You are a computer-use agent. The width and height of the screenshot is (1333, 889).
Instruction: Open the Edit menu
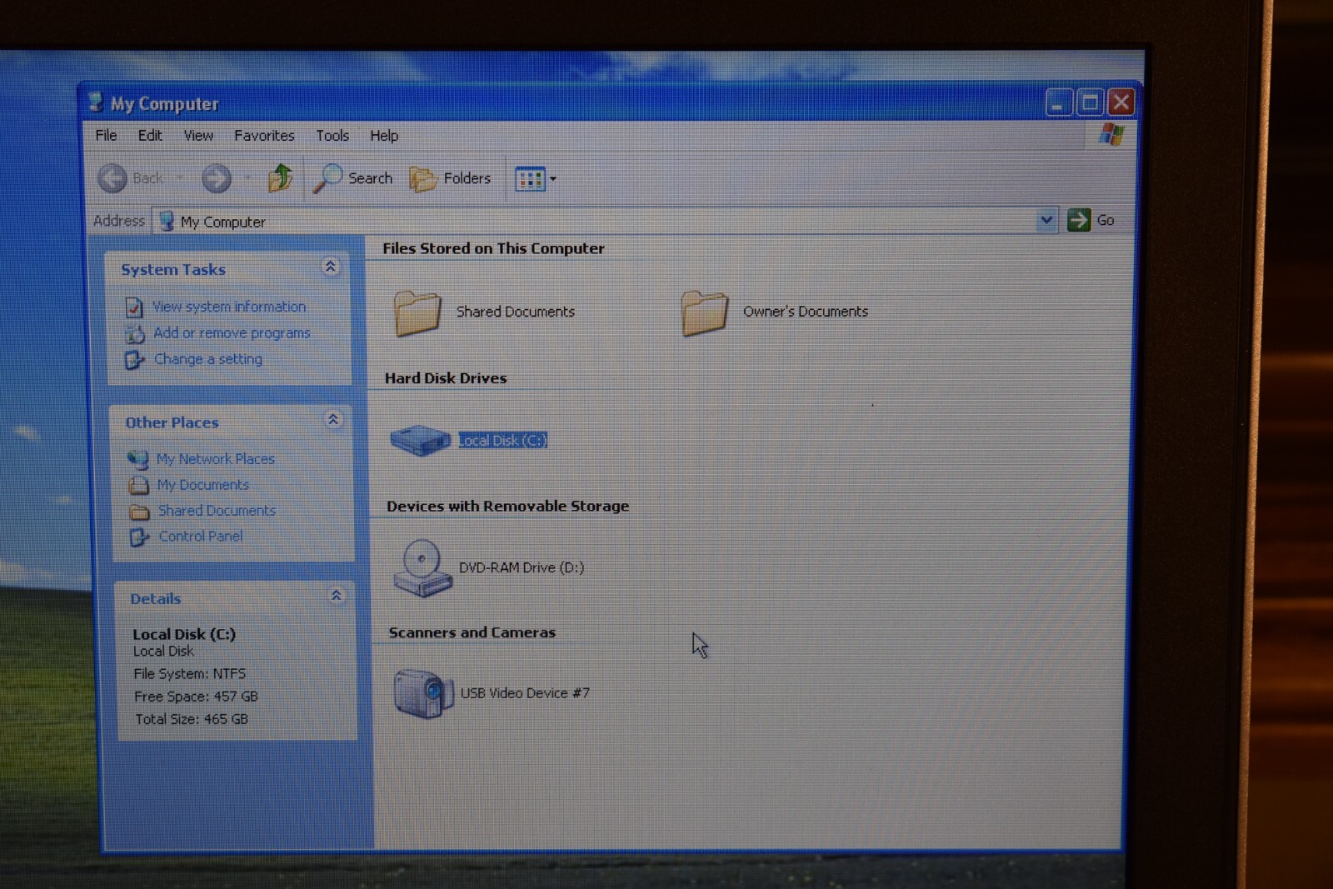pyautogui.click(x=150, y=135)
